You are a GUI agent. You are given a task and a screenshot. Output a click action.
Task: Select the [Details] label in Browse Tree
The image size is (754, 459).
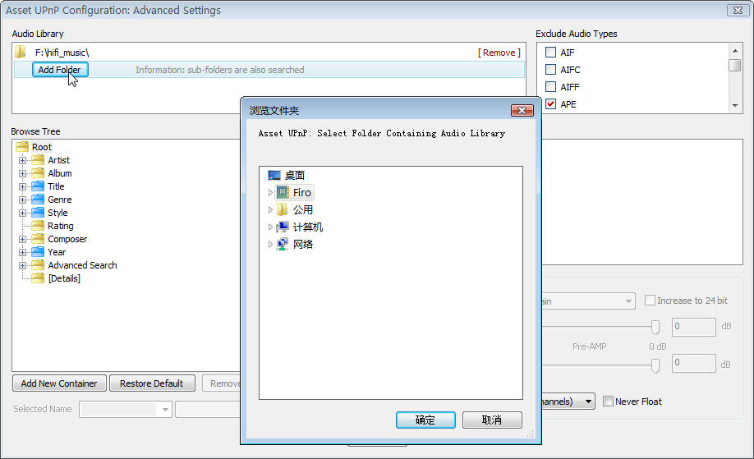point(64,278)
